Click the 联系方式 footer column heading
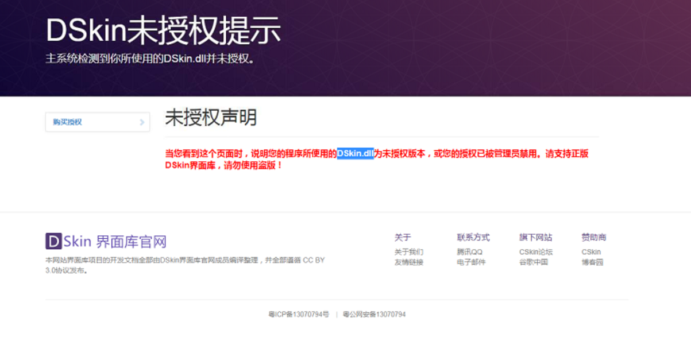Image resolution: width=691 pixels, height=353 pixels. point(473,237)
